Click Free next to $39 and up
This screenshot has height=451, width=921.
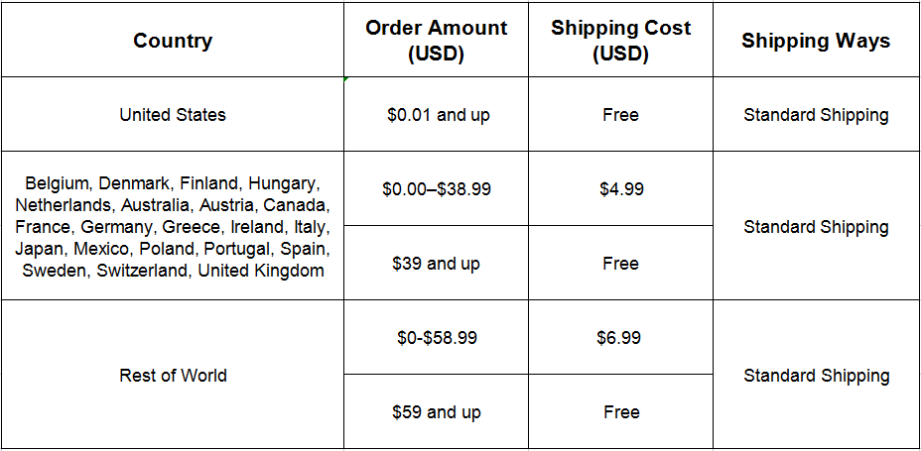(620, 264)
